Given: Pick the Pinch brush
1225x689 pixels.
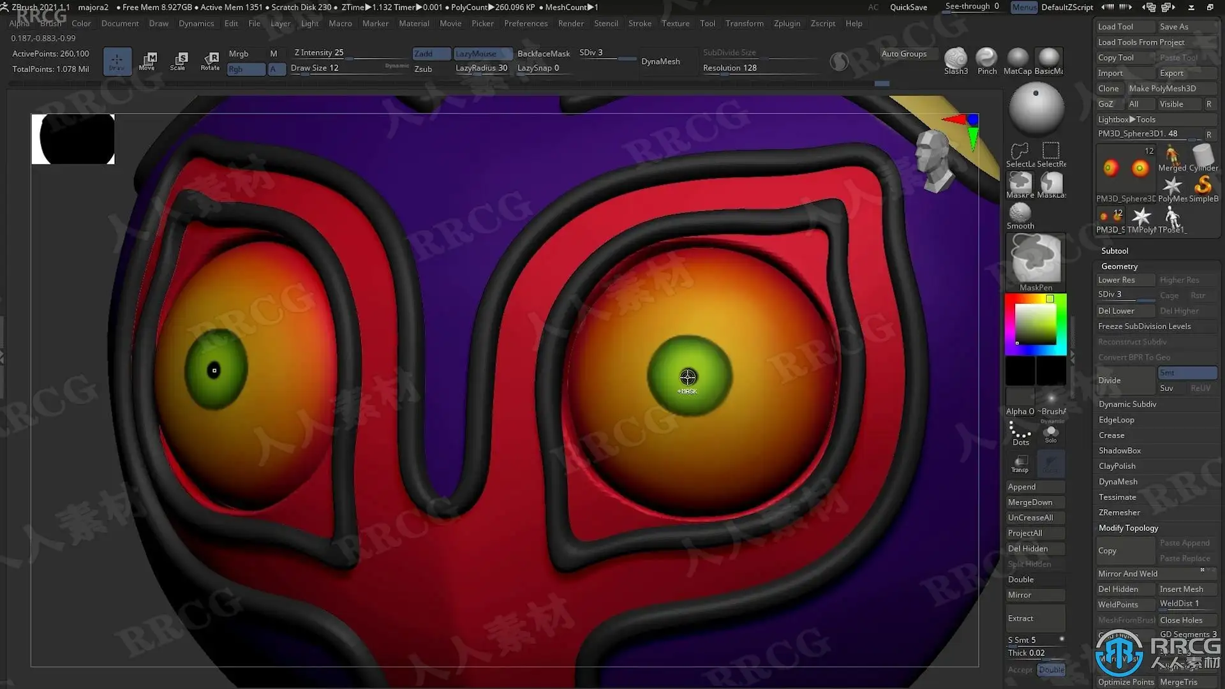Looking at the screenshot, I should pos(986,61).
